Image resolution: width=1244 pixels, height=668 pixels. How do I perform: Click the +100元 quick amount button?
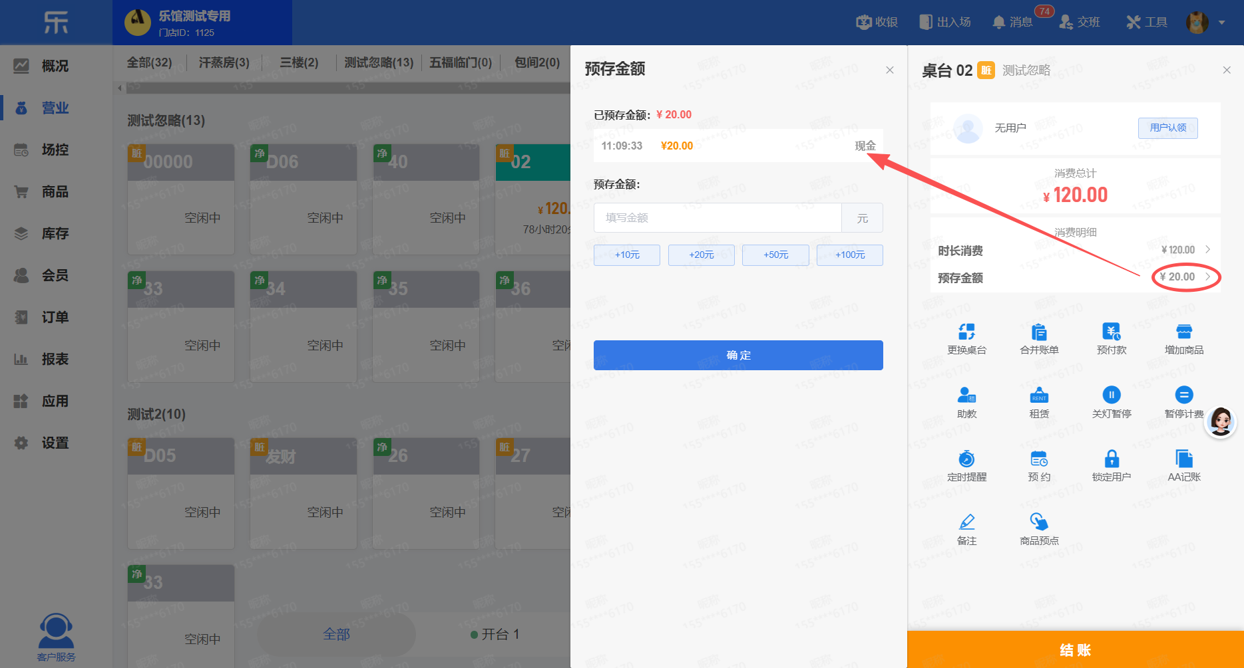point(850,255)
